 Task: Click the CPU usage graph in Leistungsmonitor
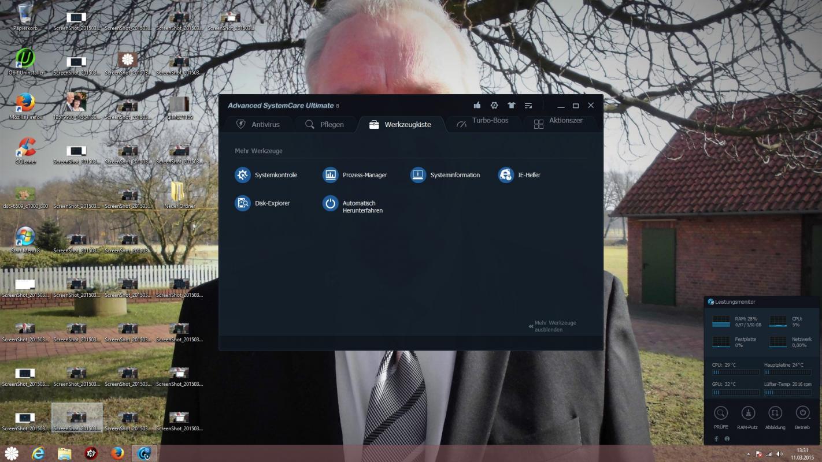[777, 322]
